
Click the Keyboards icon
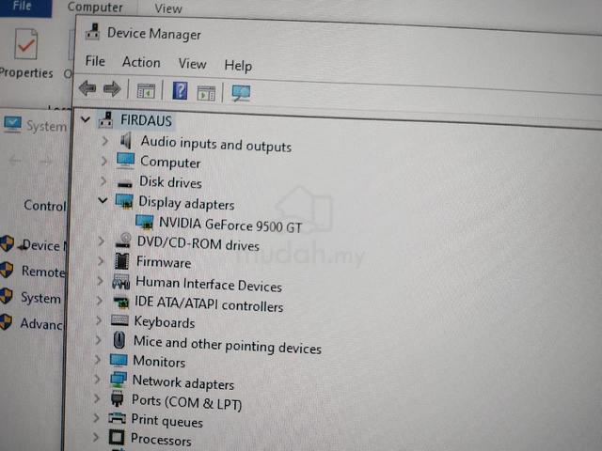coord(119,319)
